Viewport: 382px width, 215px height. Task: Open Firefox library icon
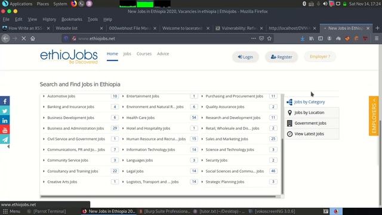point(312,38)
